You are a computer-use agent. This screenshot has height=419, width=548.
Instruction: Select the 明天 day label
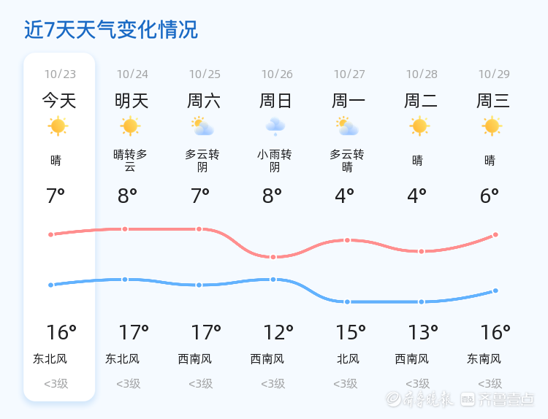(x=132, y=101)
